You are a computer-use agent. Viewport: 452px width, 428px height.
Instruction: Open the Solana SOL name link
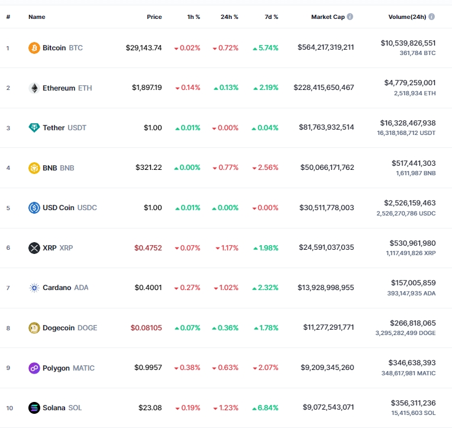pos(62,408)
